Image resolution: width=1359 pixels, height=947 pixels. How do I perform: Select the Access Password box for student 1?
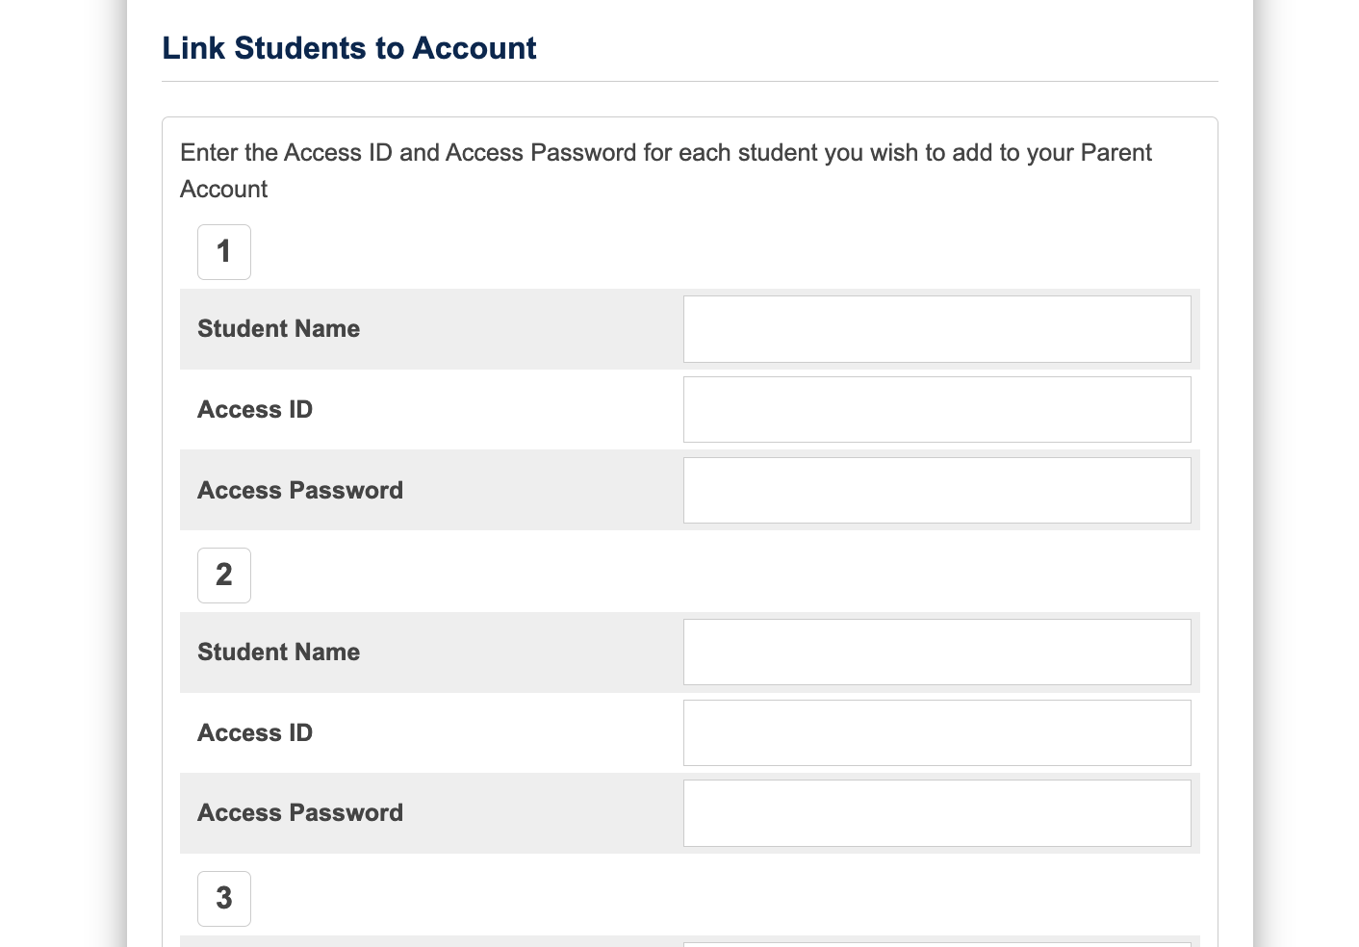tap(936, 491)
